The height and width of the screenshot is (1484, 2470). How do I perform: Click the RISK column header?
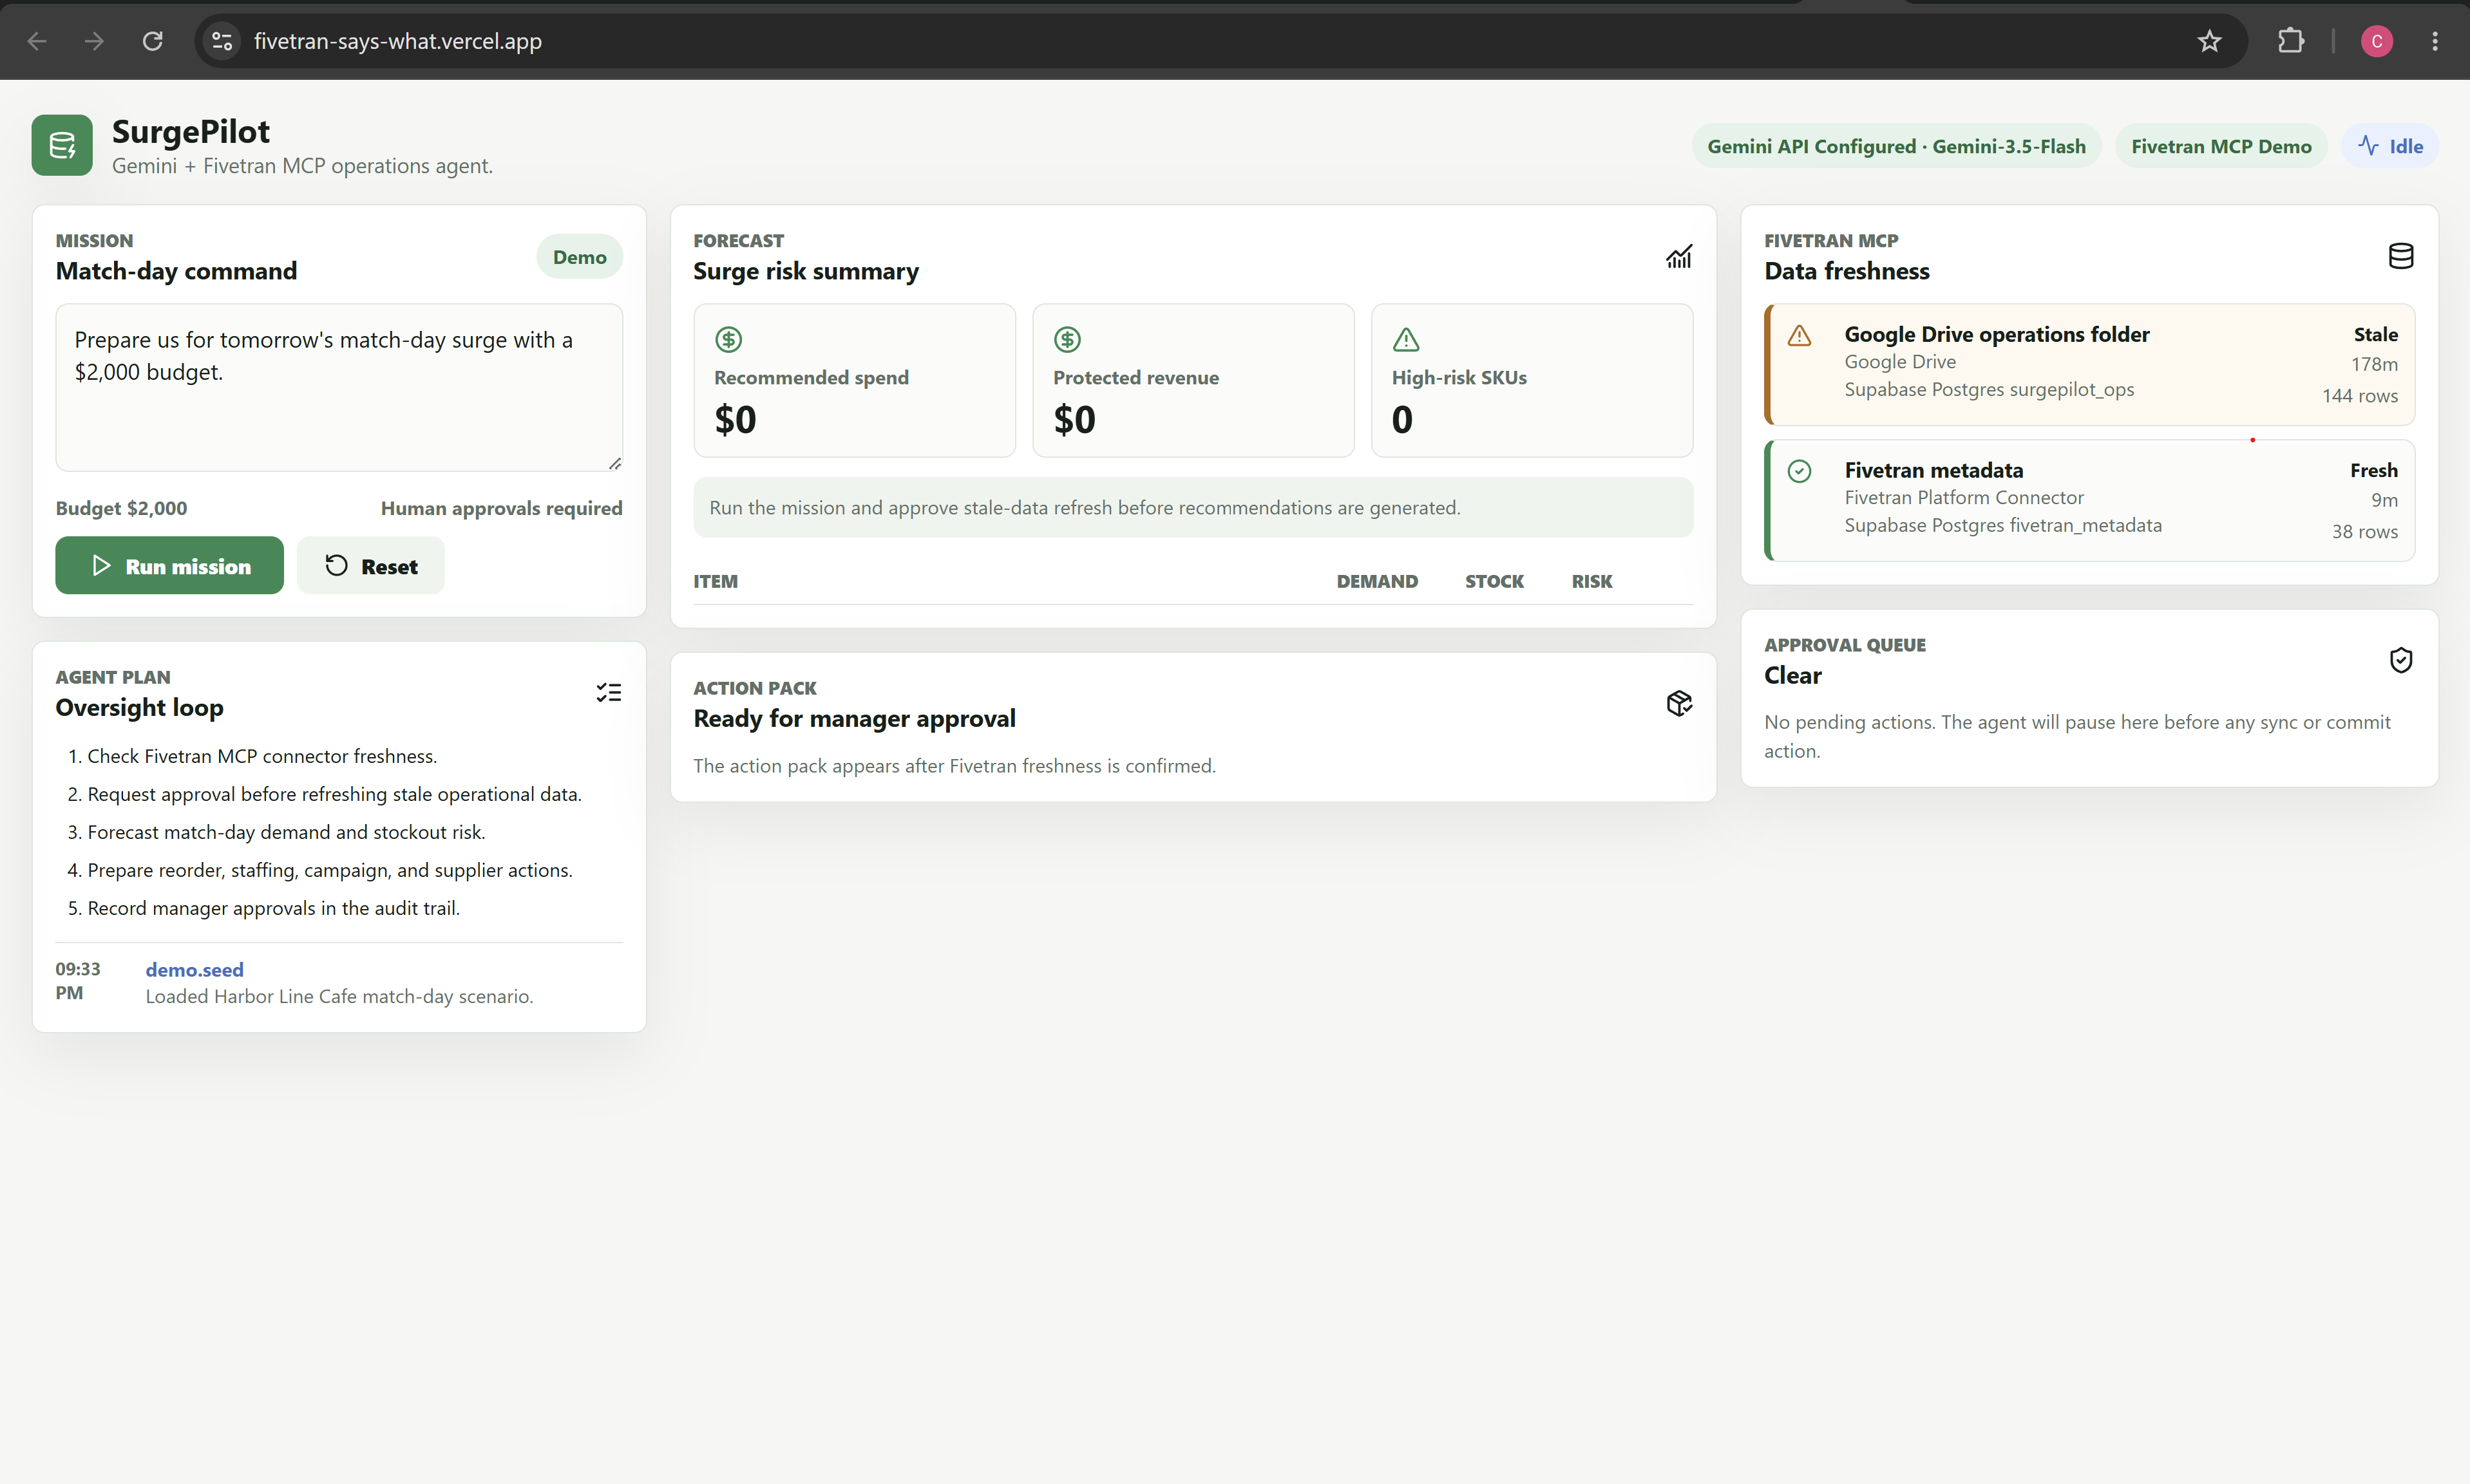1591,581
